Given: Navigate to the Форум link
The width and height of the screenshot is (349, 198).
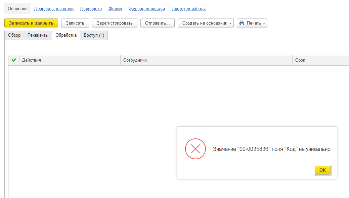Looking at the screenshot, I should (x=115, y=8).
